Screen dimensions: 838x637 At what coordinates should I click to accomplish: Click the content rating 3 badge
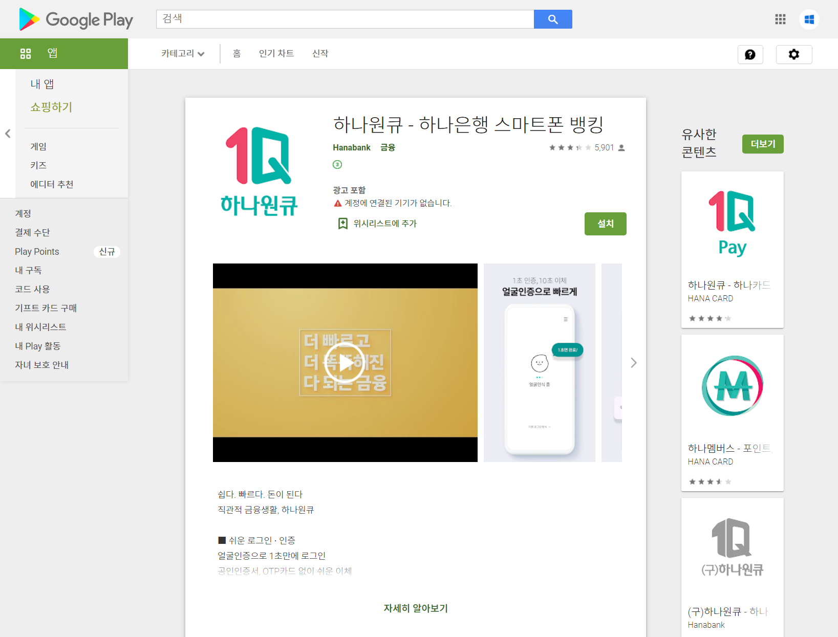coord(337,164)
